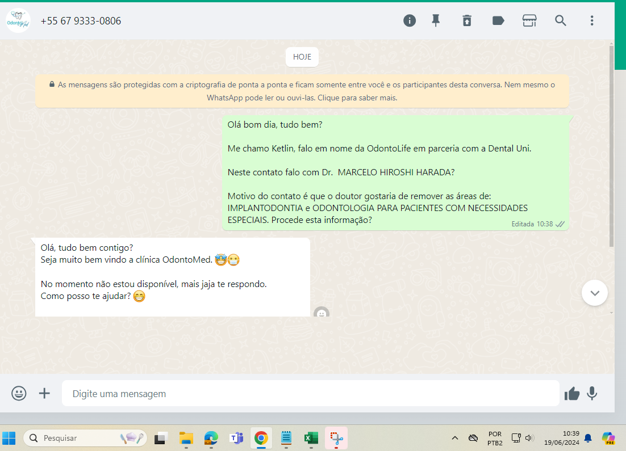The image size is (626, 451).
Task: Open the notifications bell
Action: pyautogui.click(x=588, y=438)
